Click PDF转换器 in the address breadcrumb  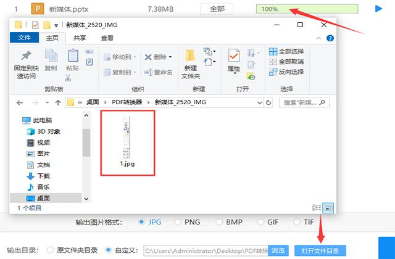(x=127, y=102)
